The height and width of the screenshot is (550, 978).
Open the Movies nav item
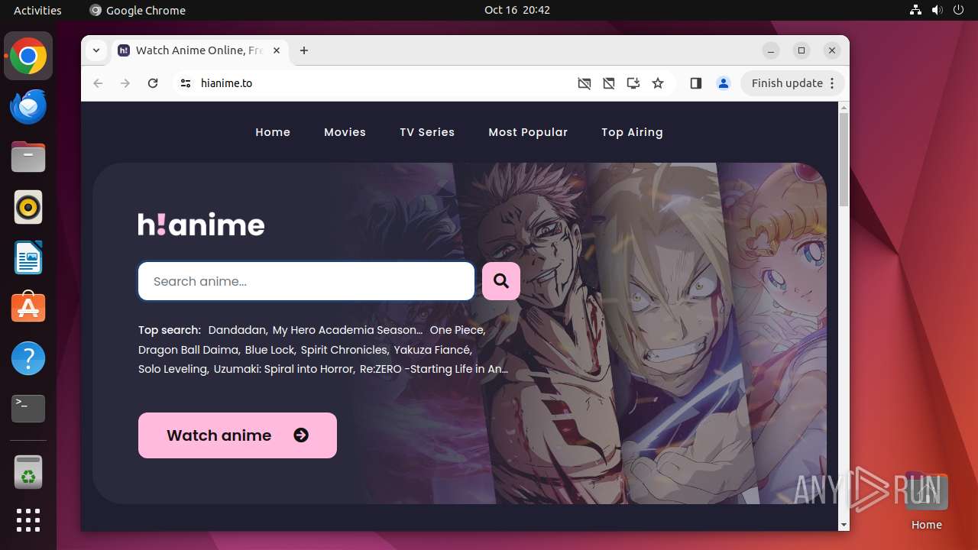(345, 132)
